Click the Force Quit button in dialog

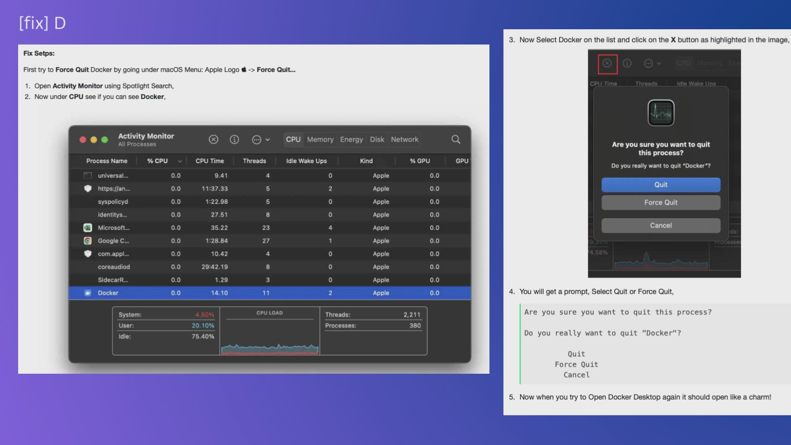coord(661,203)
